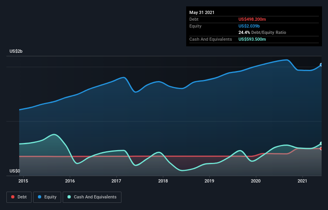
Task: Click the US$0 y-axis label
Action: coord(15,171)
